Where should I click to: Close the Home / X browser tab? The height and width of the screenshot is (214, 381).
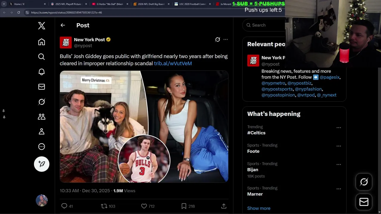pyautogui.click(x=45, y=4)
